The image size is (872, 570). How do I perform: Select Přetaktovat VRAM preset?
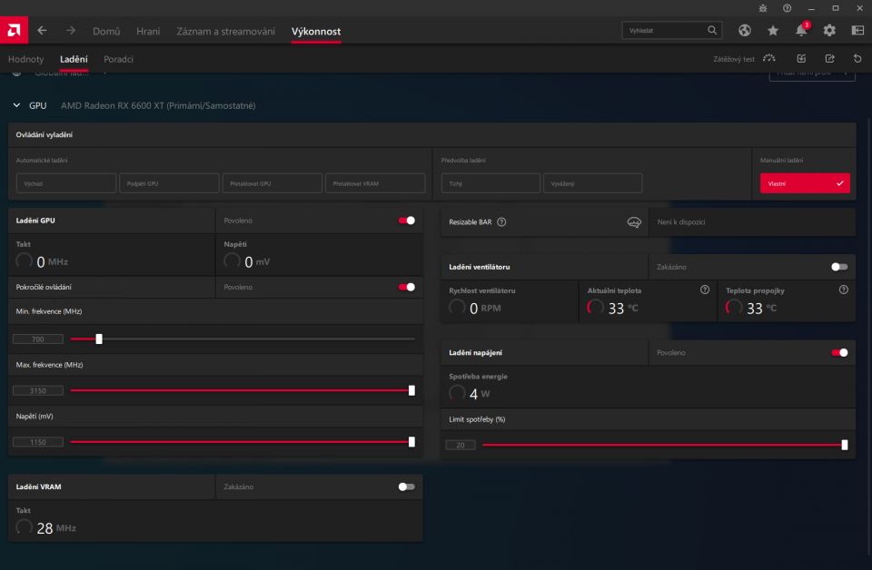(375, 182)
